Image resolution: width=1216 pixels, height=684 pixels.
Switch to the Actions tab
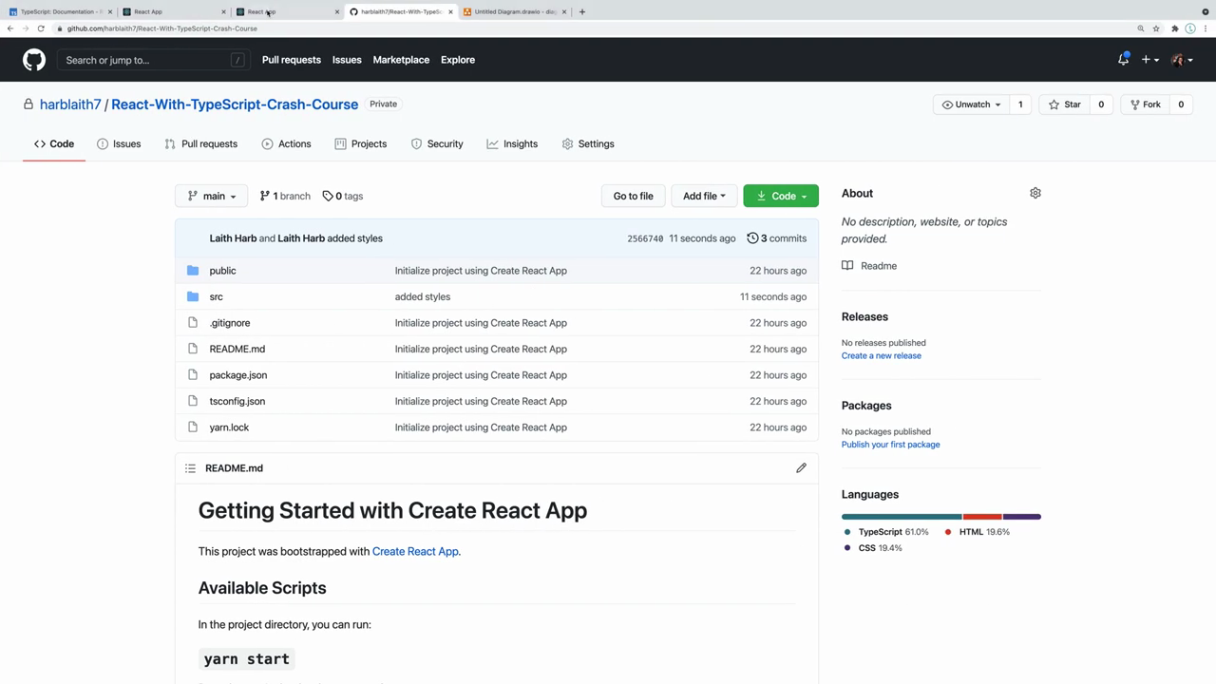[x=286, y=143]
